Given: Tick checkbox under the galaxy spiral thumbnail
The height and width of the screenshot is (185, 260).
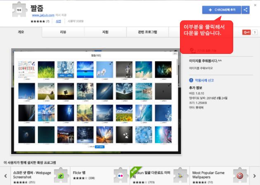Looking at the screenshot, I should point(102,101).
